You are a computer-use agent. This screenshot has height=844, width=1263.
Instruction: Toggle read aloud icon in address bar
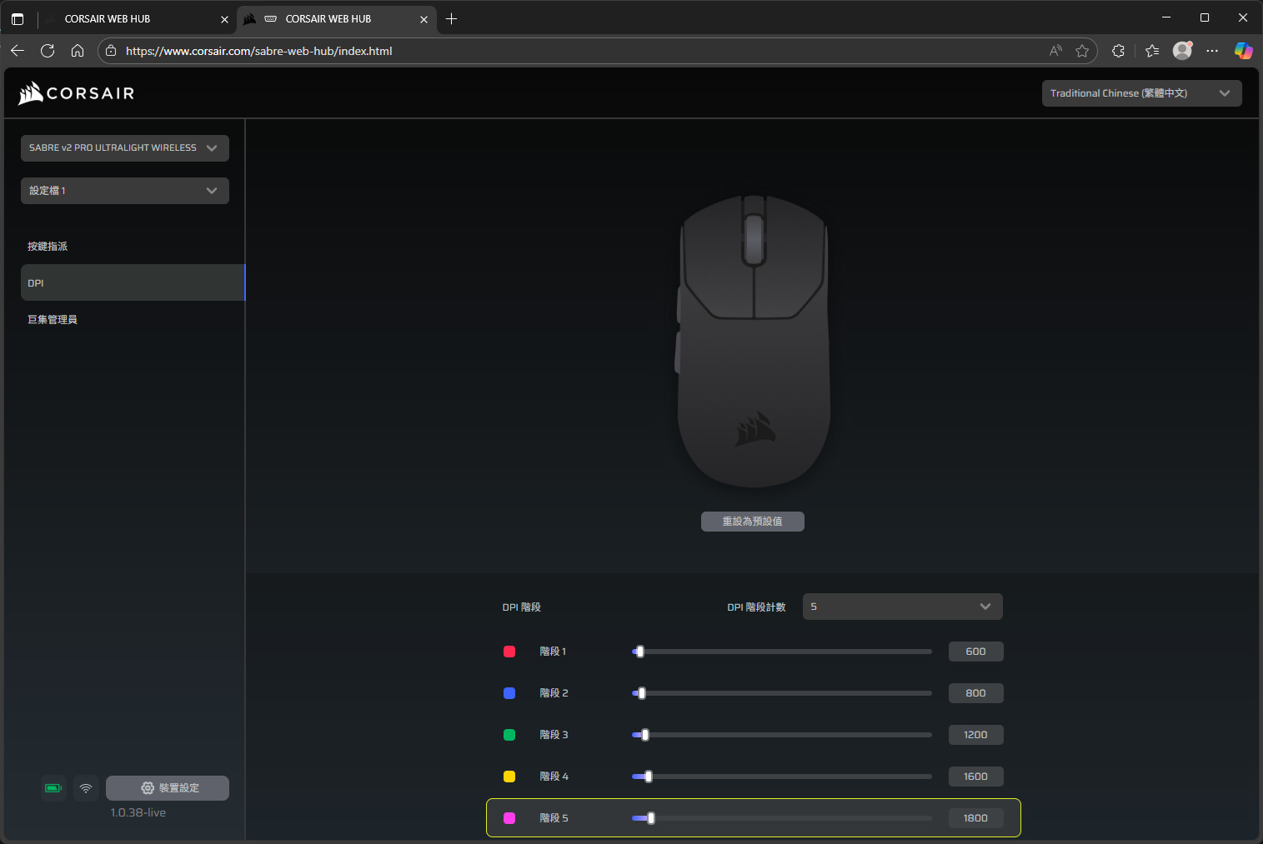coord(1055,51)
